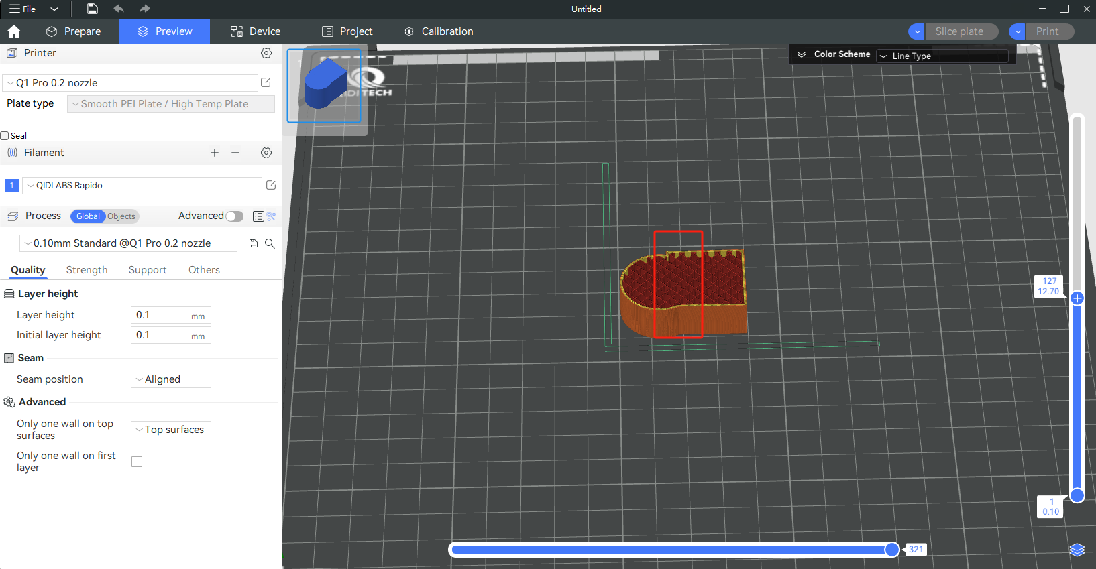Open the Color Scheme Line Type dropdown

point(942,56)
